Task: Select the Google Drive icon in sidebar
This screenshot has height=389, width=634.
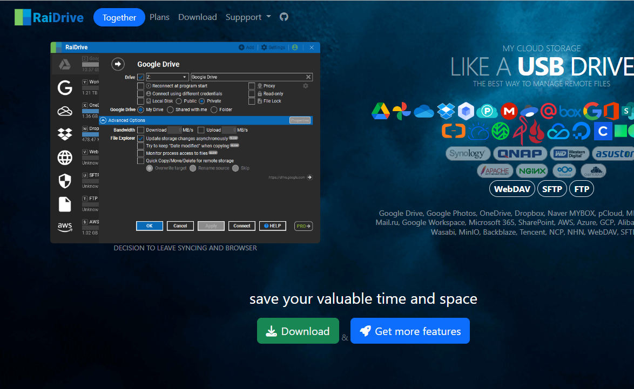Action: click(65, 64)
